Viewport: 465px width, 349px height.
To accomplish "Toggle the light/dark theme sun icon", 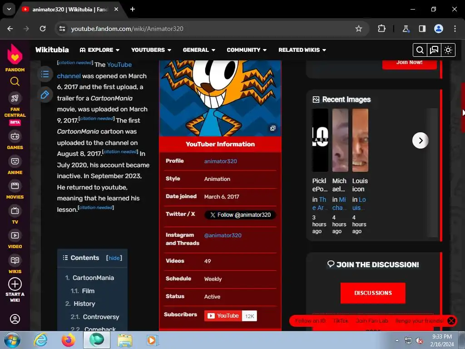I will tap(448, 50).
